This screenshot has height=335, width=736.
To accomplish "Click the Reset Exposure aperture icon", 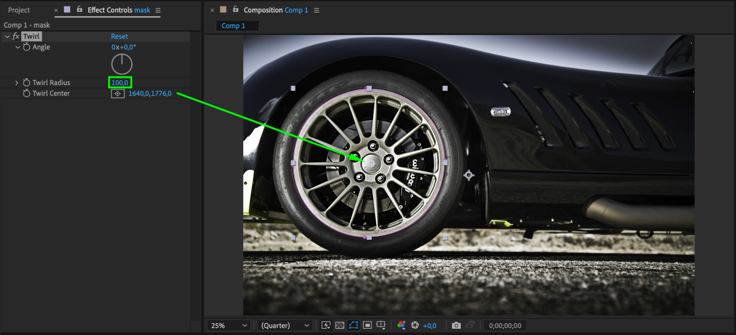I will (x=415, y=325).
